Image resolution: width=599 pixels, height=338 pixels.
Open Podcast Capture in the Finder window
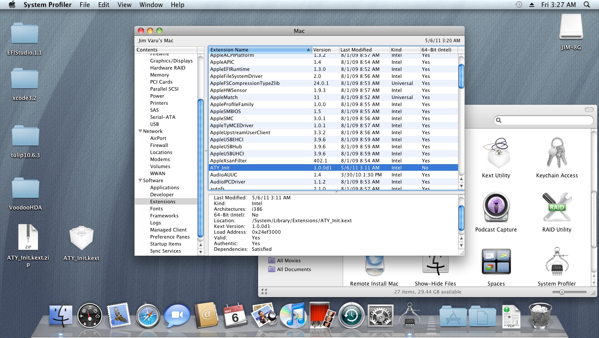[x=496, y=207]
